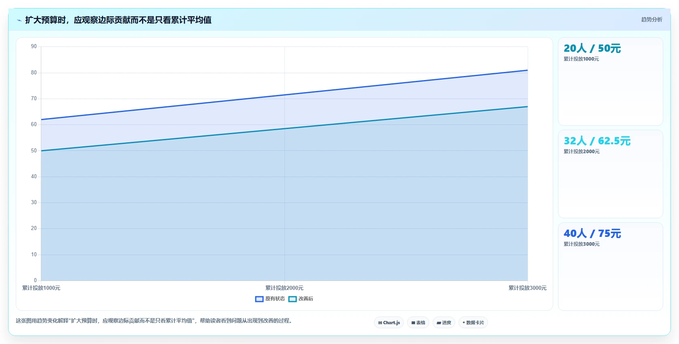The image size is (679, 344).
Task: Click the teal 改善后 legend color box
Action: (293, 299)
